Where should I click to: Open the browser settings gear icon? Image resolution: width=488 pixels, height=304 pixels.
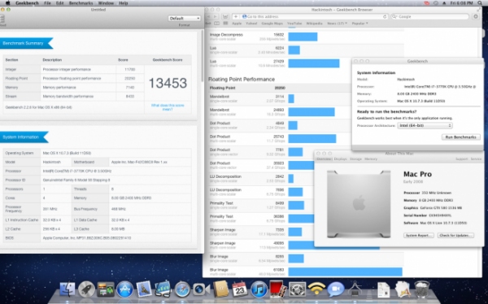click(x=476, y=16)
